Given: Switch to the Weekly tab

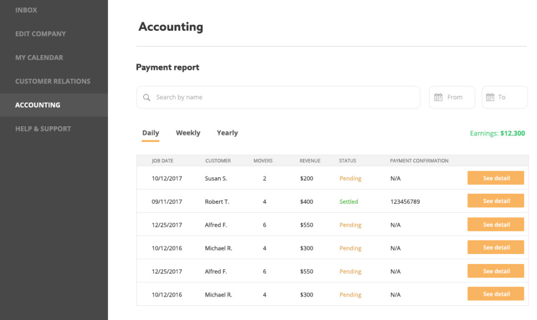Looking at the screenshot, I should (188, 133).
